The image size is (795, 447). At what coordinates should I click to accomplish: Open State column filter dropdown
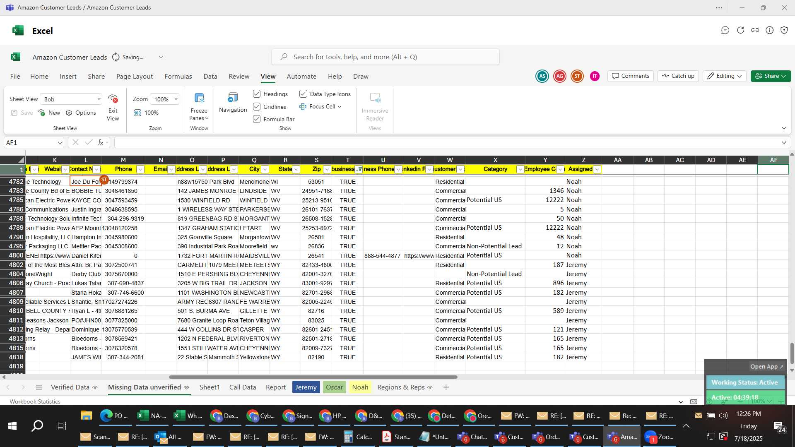tap(296, 169)
